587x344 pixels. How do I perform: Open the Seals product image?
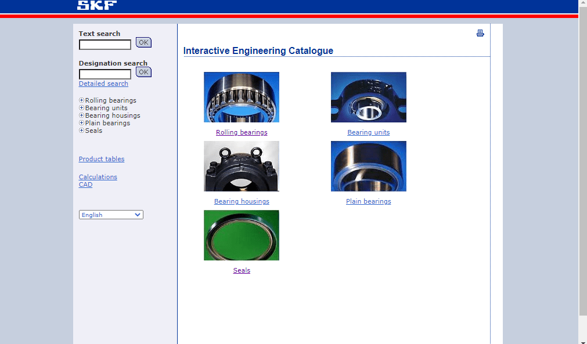tap(241, 235)
